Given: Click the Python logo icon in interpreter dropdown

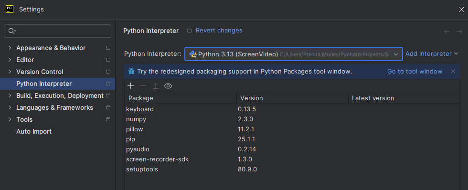Looking at the screenshot, I should pos(193,54).
